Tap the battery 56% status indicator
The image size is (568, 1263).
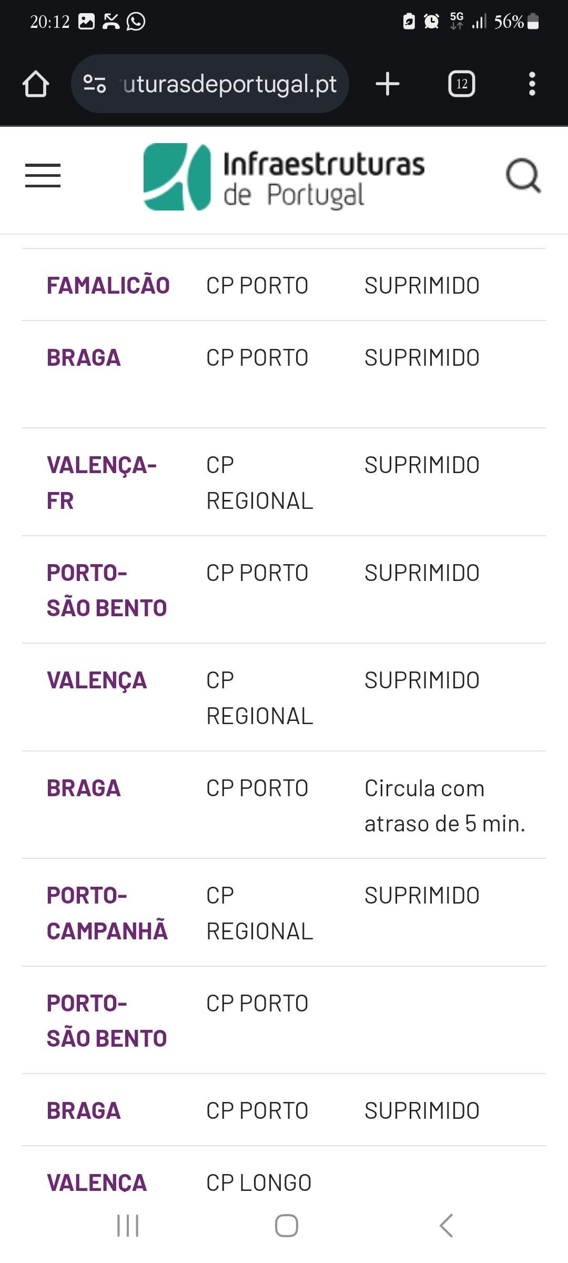[516, 22]
